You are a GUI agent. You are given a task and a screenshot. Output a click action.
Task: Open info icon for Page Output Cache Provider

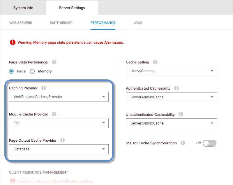(x=63, y=140)
